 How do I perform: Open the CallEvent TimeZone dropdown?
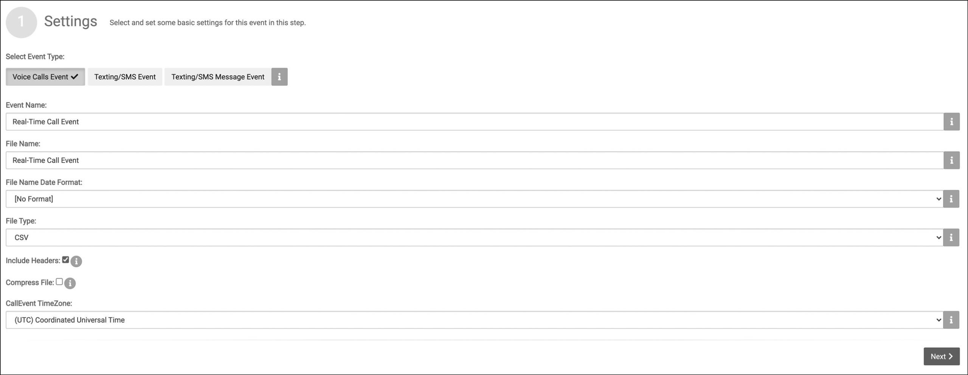[475, 320]
